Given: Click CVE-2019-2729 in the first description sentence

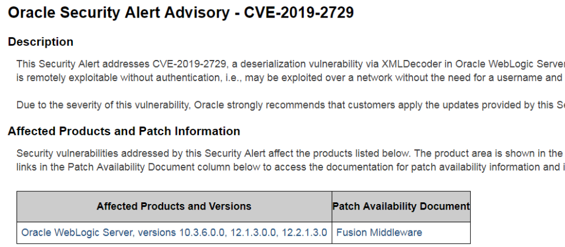Looking at the screenshot, I should tap(190, 64).
